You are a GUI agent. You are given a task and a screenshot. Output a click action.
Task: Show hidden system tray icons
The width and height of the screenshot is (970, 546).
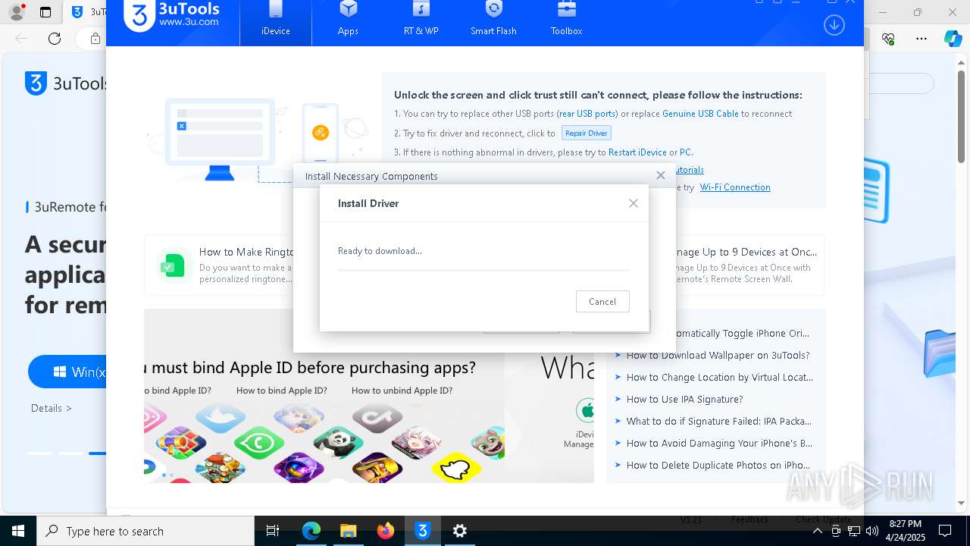[817, 531]
